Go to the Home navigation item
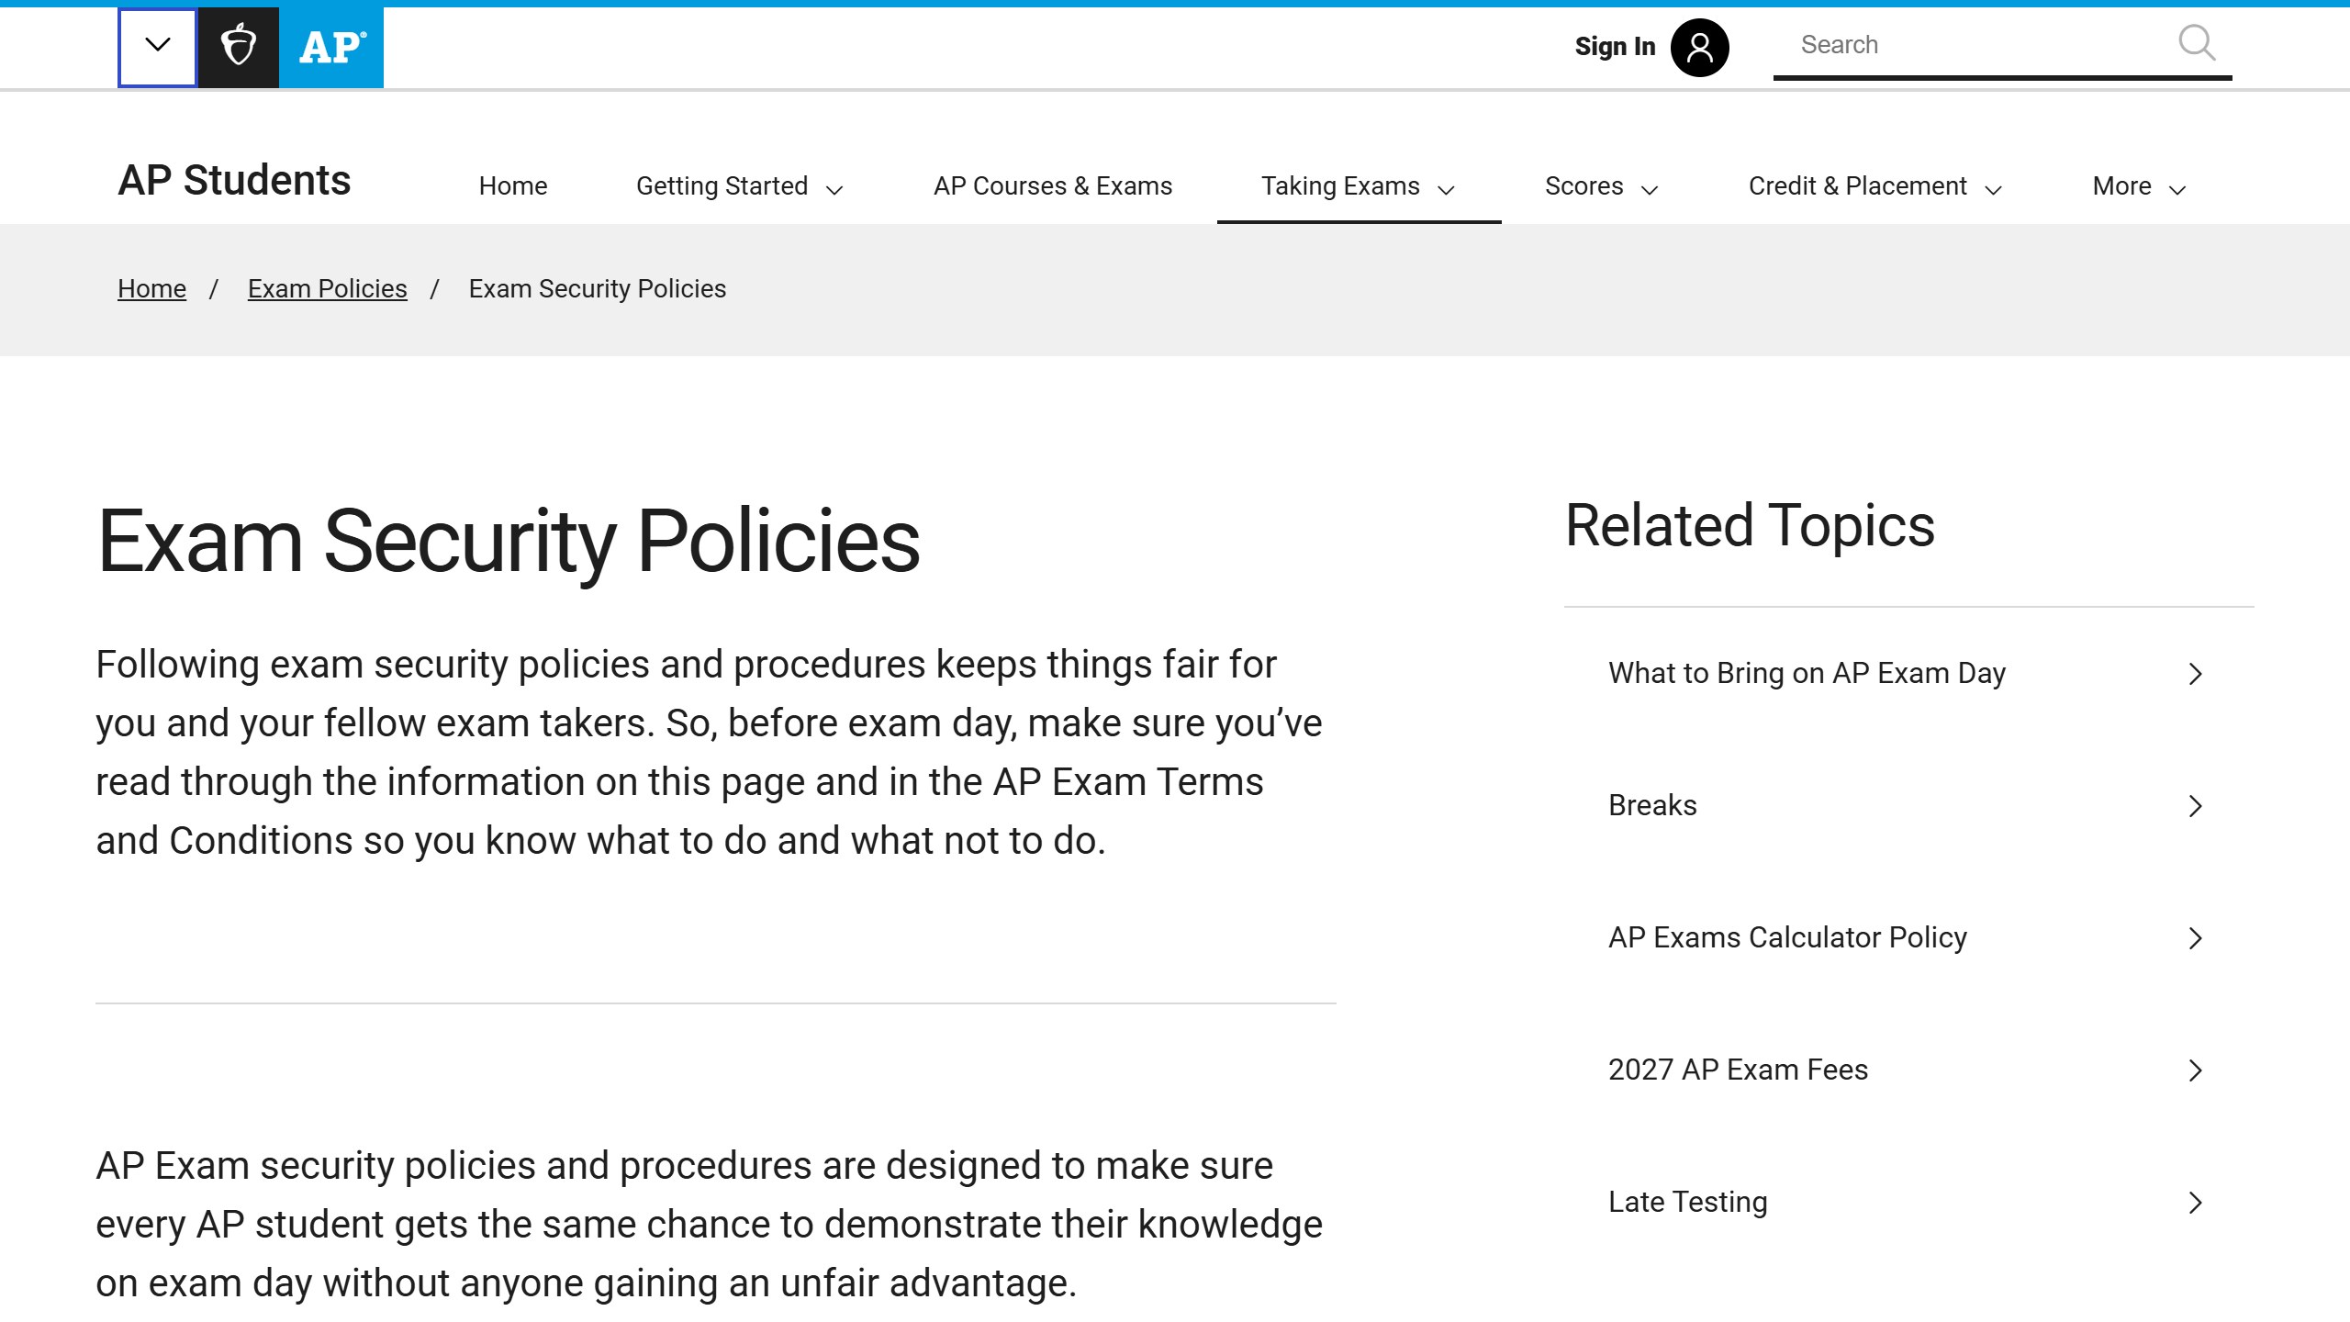2350x1322 pixels. tap(513, 186)
